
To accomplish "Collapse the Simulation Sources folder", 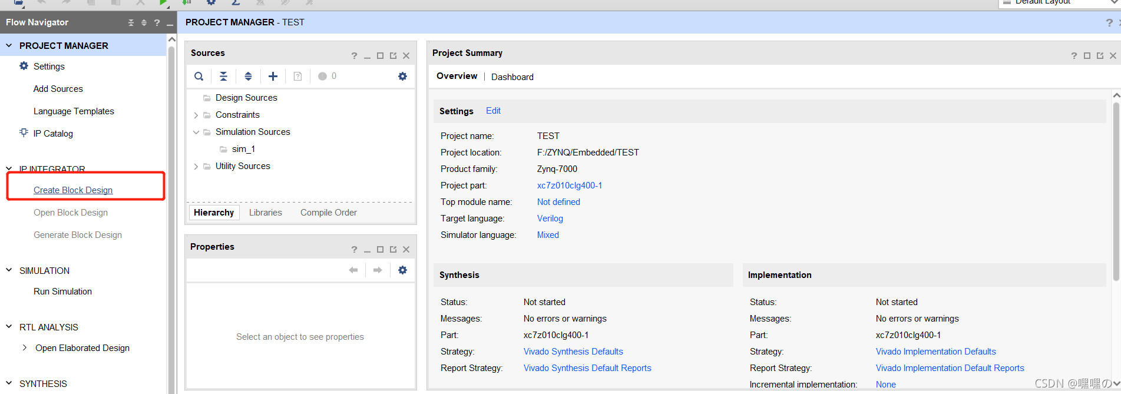I will 196,133.
